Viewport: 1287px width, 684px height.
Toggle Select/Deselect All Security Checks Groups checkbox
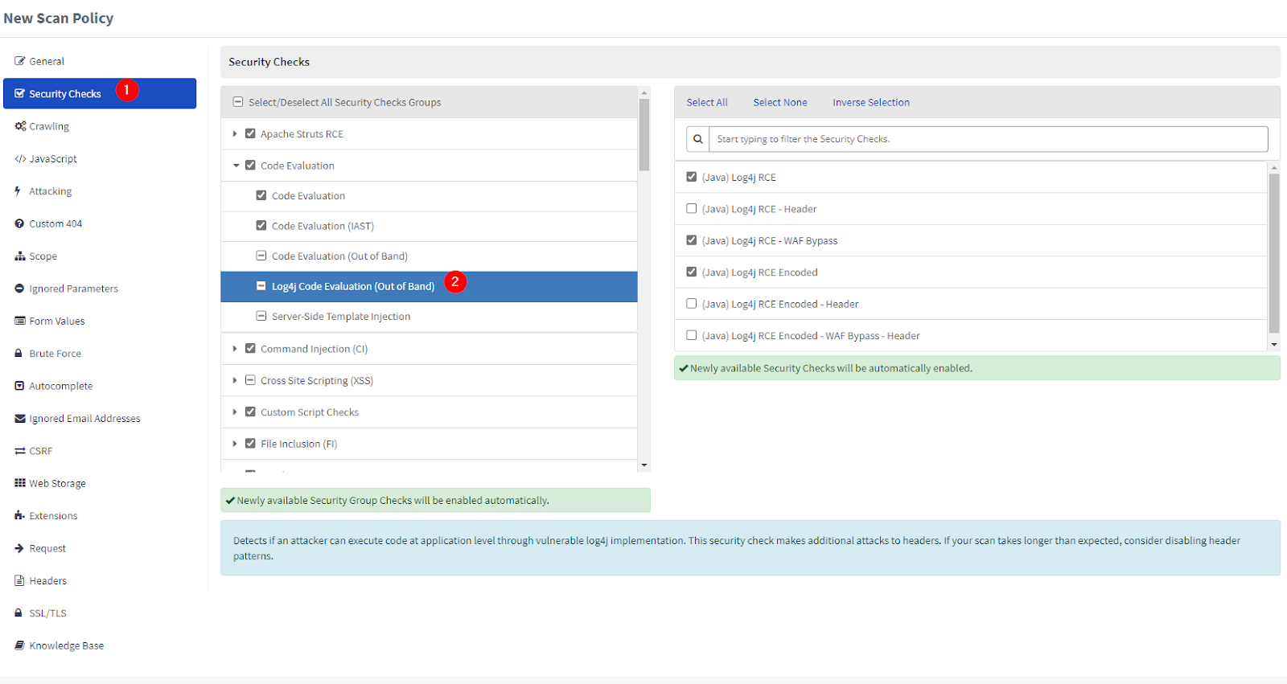[x=237, y=102]
